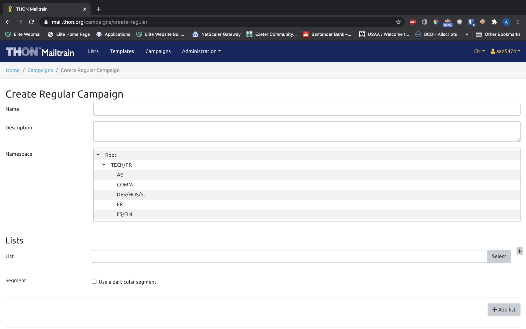Bookmark this page with star icon
This screenshot has height=329, width=526.
coord(398,22)
